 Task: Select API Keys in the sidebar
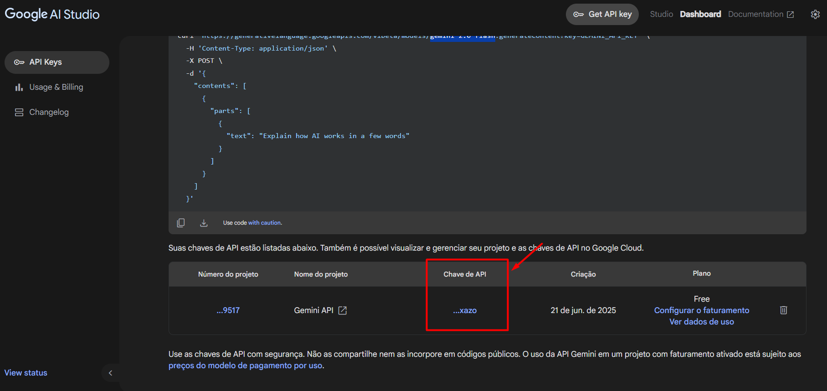coord(57,62)
